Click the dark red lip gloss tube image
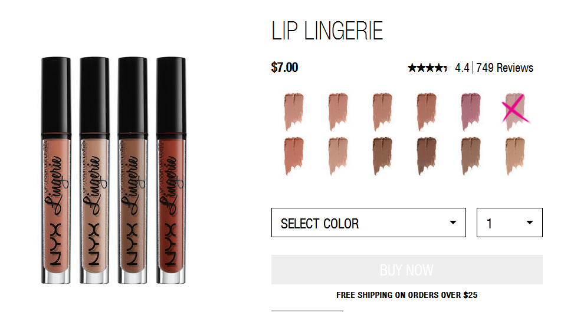The height and width of the screenshot is (312, 564). pyautogui.click(x=171, y=170)
